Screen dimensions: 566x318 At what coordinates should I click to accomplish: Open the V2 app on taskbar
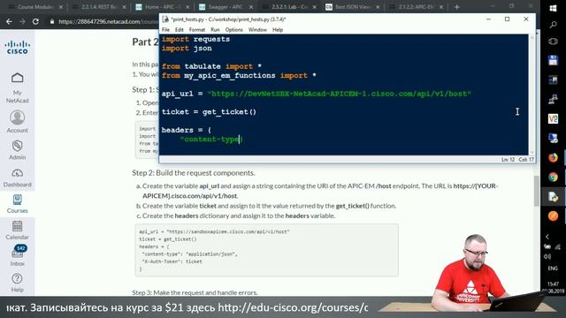point(553,118)
